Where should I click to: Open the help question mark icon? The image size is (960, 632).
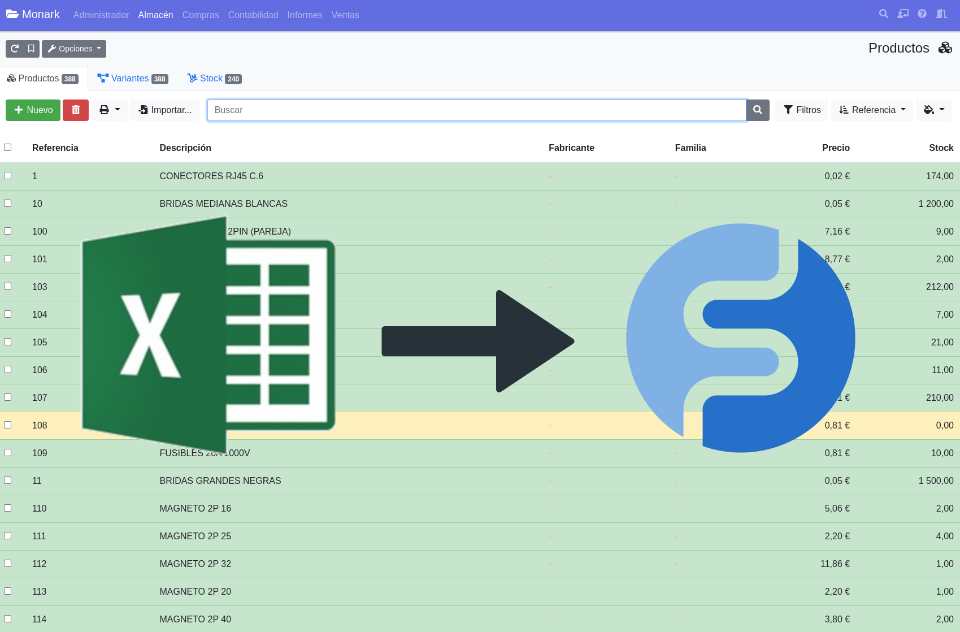coord(922,14)
